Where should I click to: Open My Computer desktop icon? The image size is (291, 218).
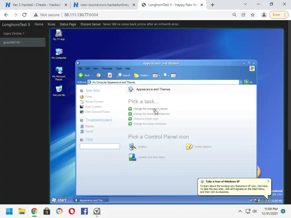pos(59,54)
